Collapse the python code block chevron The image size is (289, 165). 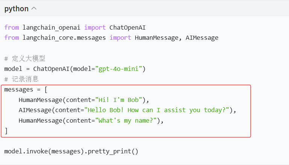click(34, 9)
